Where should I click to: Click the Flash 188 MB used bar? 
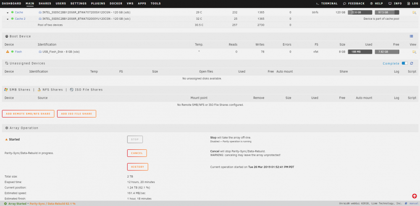click(x=360, y=52)
